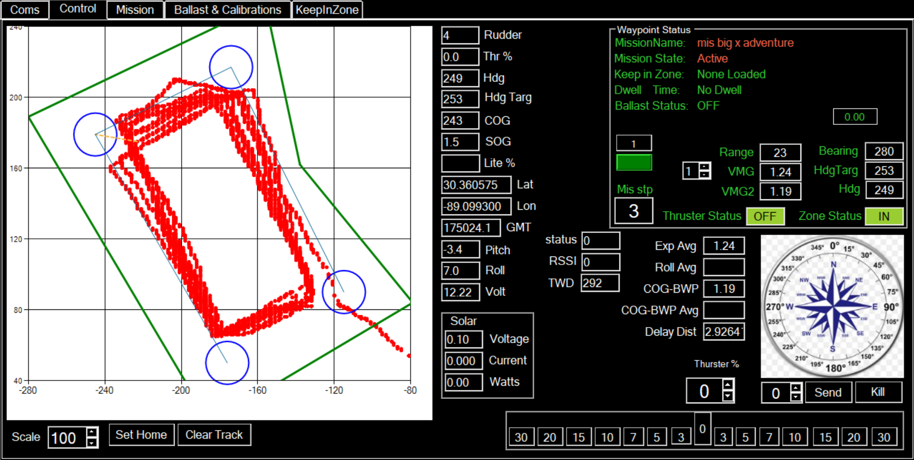
Task: Click the Set Home button
Action: (141, 435)
